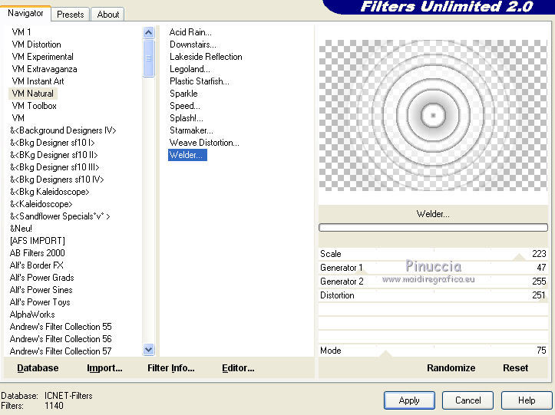Click the category list scrollbar thumb

point(149,58)
